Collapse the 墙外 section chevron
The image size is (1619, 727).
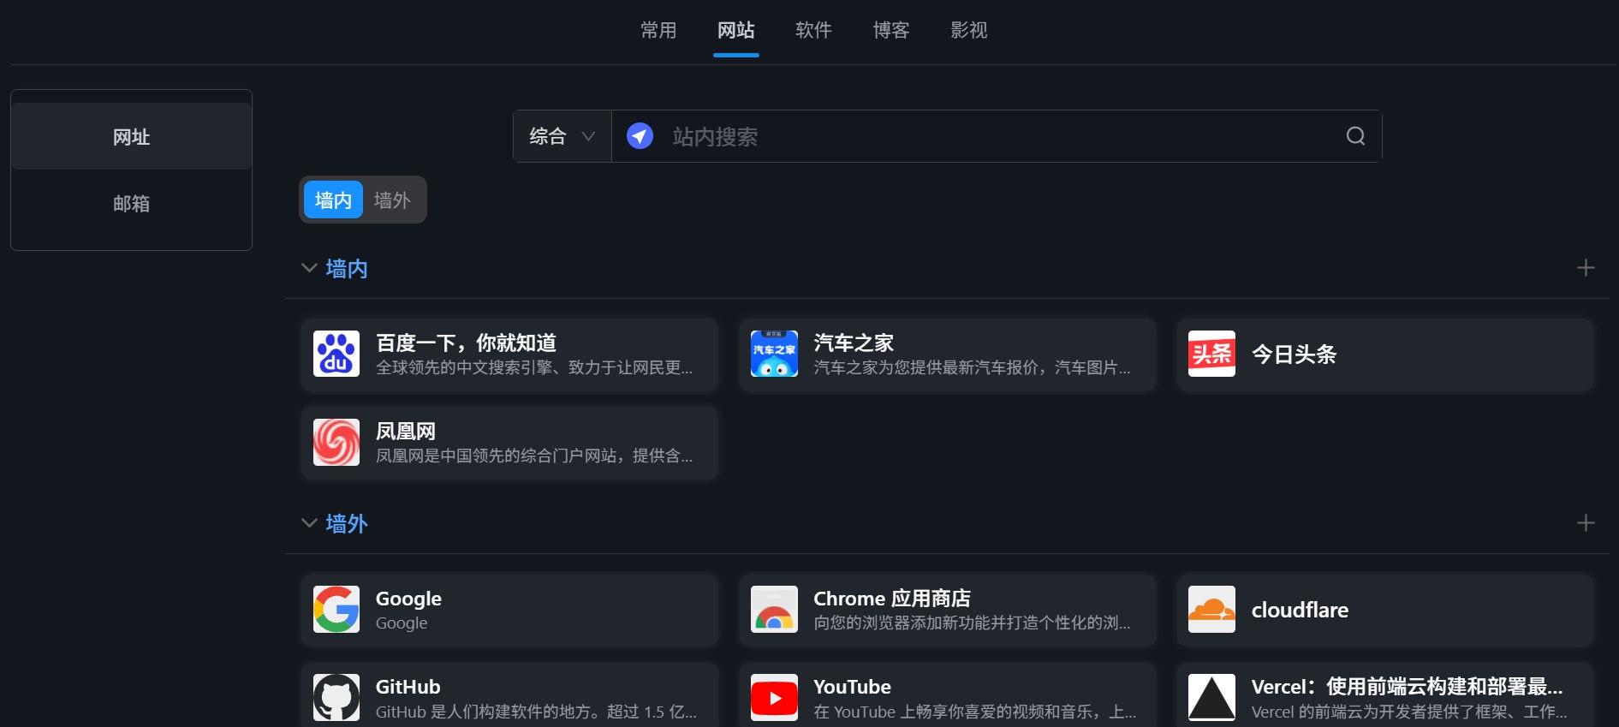click(309, 523)
